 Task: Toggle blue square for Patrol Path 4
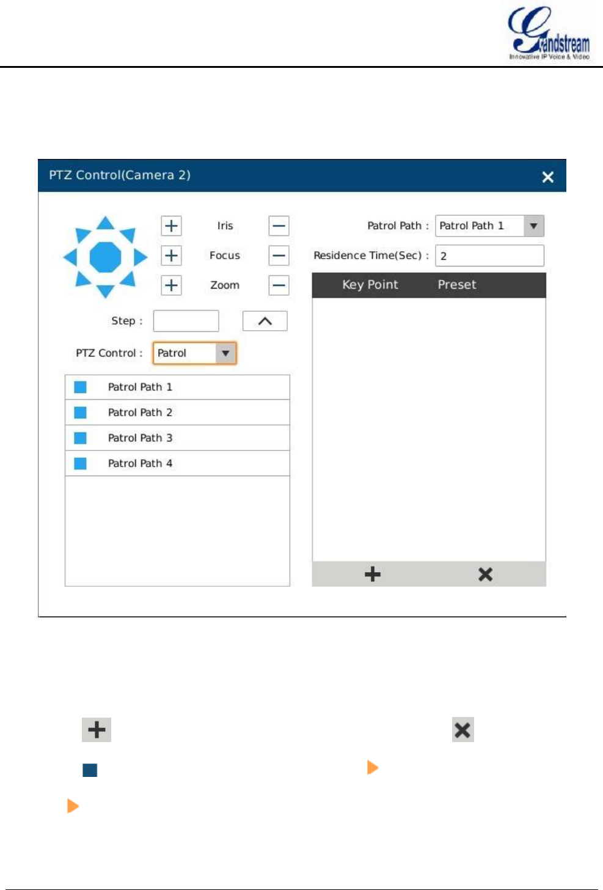click(80, 463)
